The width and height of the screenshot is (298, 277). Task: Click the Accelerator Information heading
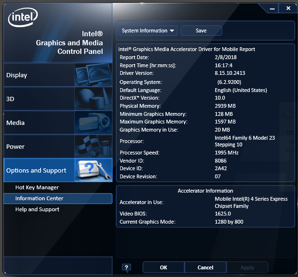tap(205, 191)
